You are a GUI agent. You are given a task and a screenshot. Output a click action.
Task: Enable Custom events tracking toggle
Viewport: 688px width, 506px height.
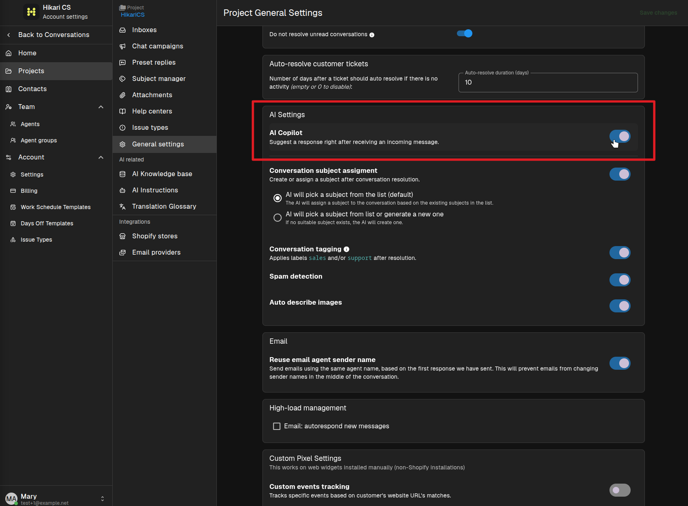[620, 490]
